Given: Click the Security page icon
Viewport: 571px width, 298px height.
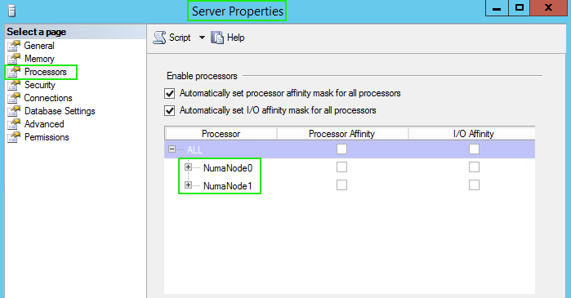Looking at the screenshot, I should pyautogui.click(x=14, y=85).
